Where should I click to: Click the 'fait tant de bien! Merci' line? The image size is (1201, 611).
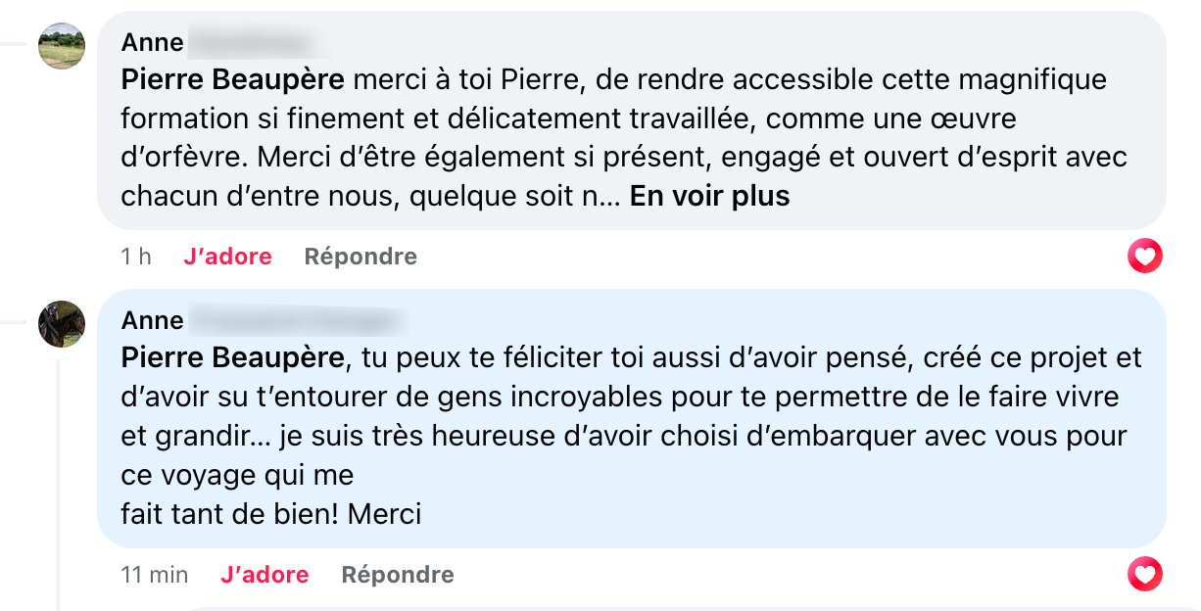(x=271, y=513)
